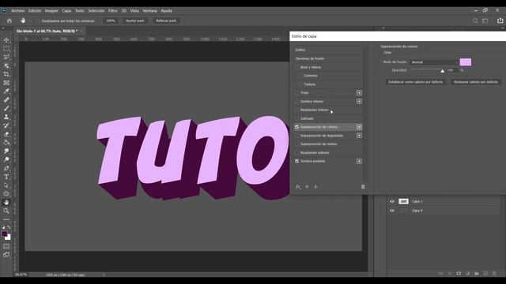Open the search magnifier icon top right
The image size is (506, 284).
(475, 21)
